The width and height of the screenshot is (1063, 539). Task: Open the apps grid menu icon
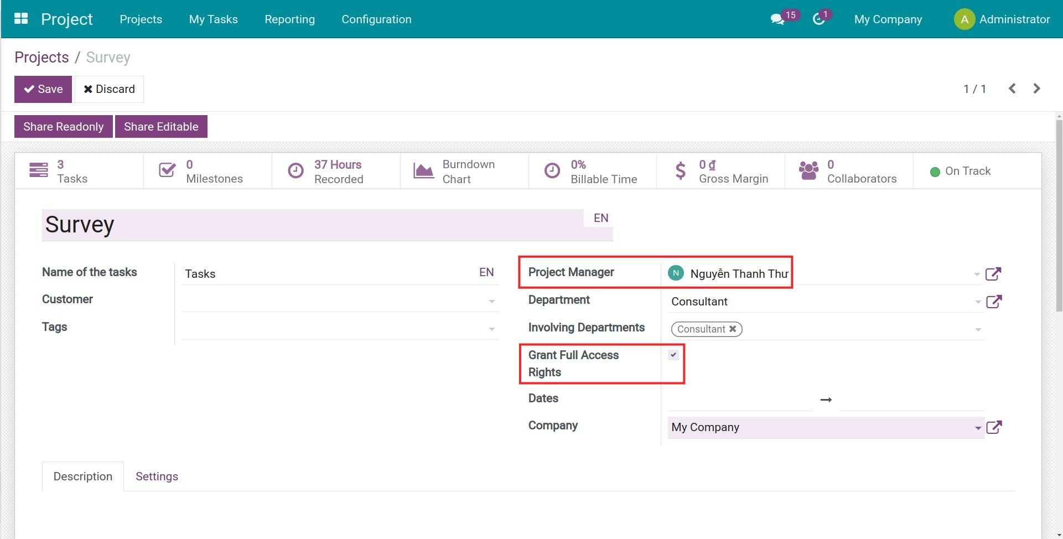click(21, 19)
